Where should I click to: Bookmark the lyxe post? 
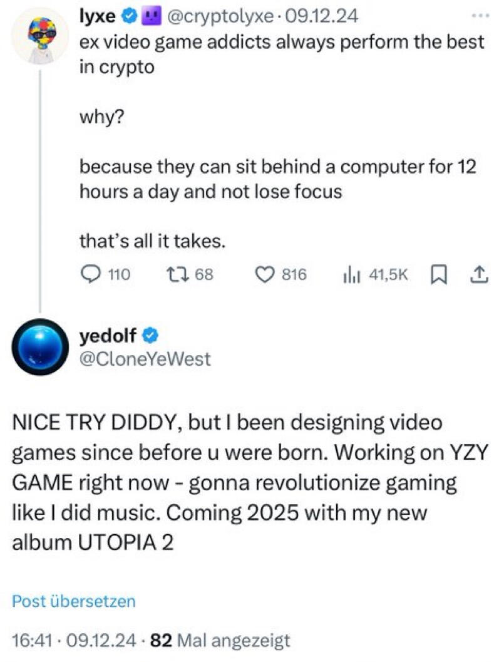coord(438,274)
